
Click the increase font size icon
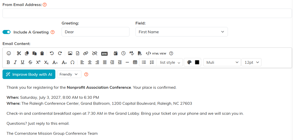(55, 62)
